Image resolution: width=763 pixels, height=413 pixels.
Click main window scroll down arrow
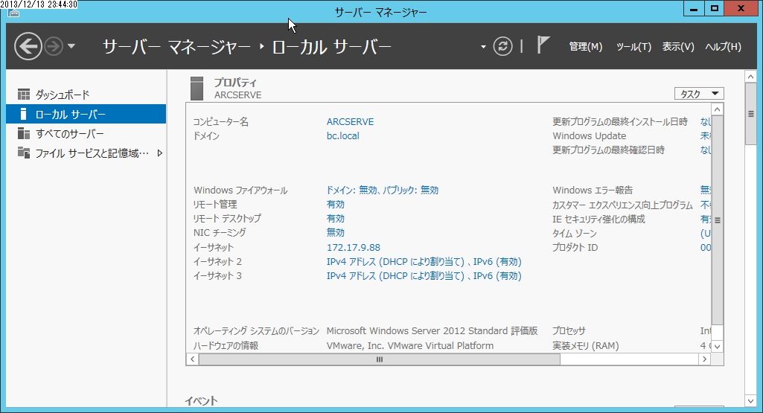750,401
